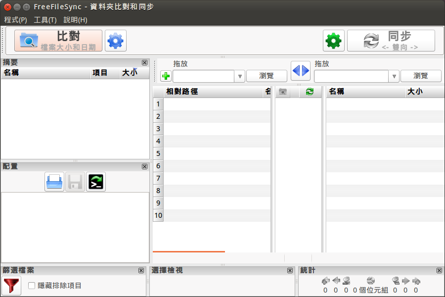Sort by 項目 column header

pyautogui.click(x=105, y=73)
